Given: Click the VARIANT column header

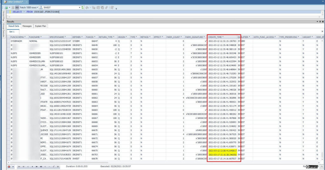Looking at the screenshot, I should [x=308, y=37].
